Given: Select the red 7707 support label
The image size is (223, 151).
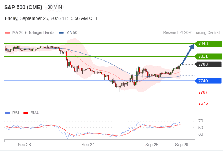Looking at the screenshot, I should 203,92.
